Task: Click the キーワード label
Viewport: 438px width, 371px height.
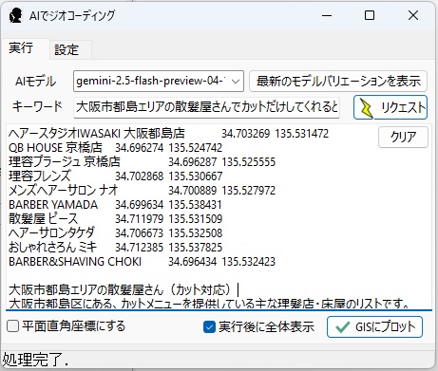Action: [37, 106]
